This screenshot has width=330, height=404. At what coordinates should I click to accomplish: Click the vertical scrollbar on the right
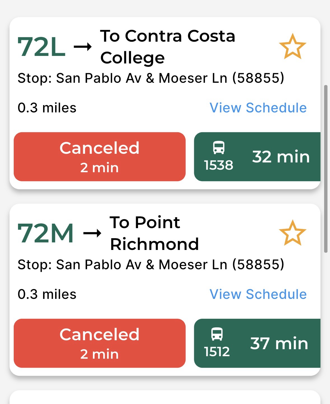pos(326,169)
